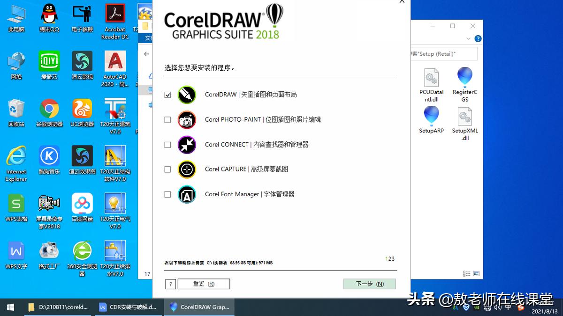
Task: Select the CorelDRAW vector illustration icon
Action: coord(187,95)
